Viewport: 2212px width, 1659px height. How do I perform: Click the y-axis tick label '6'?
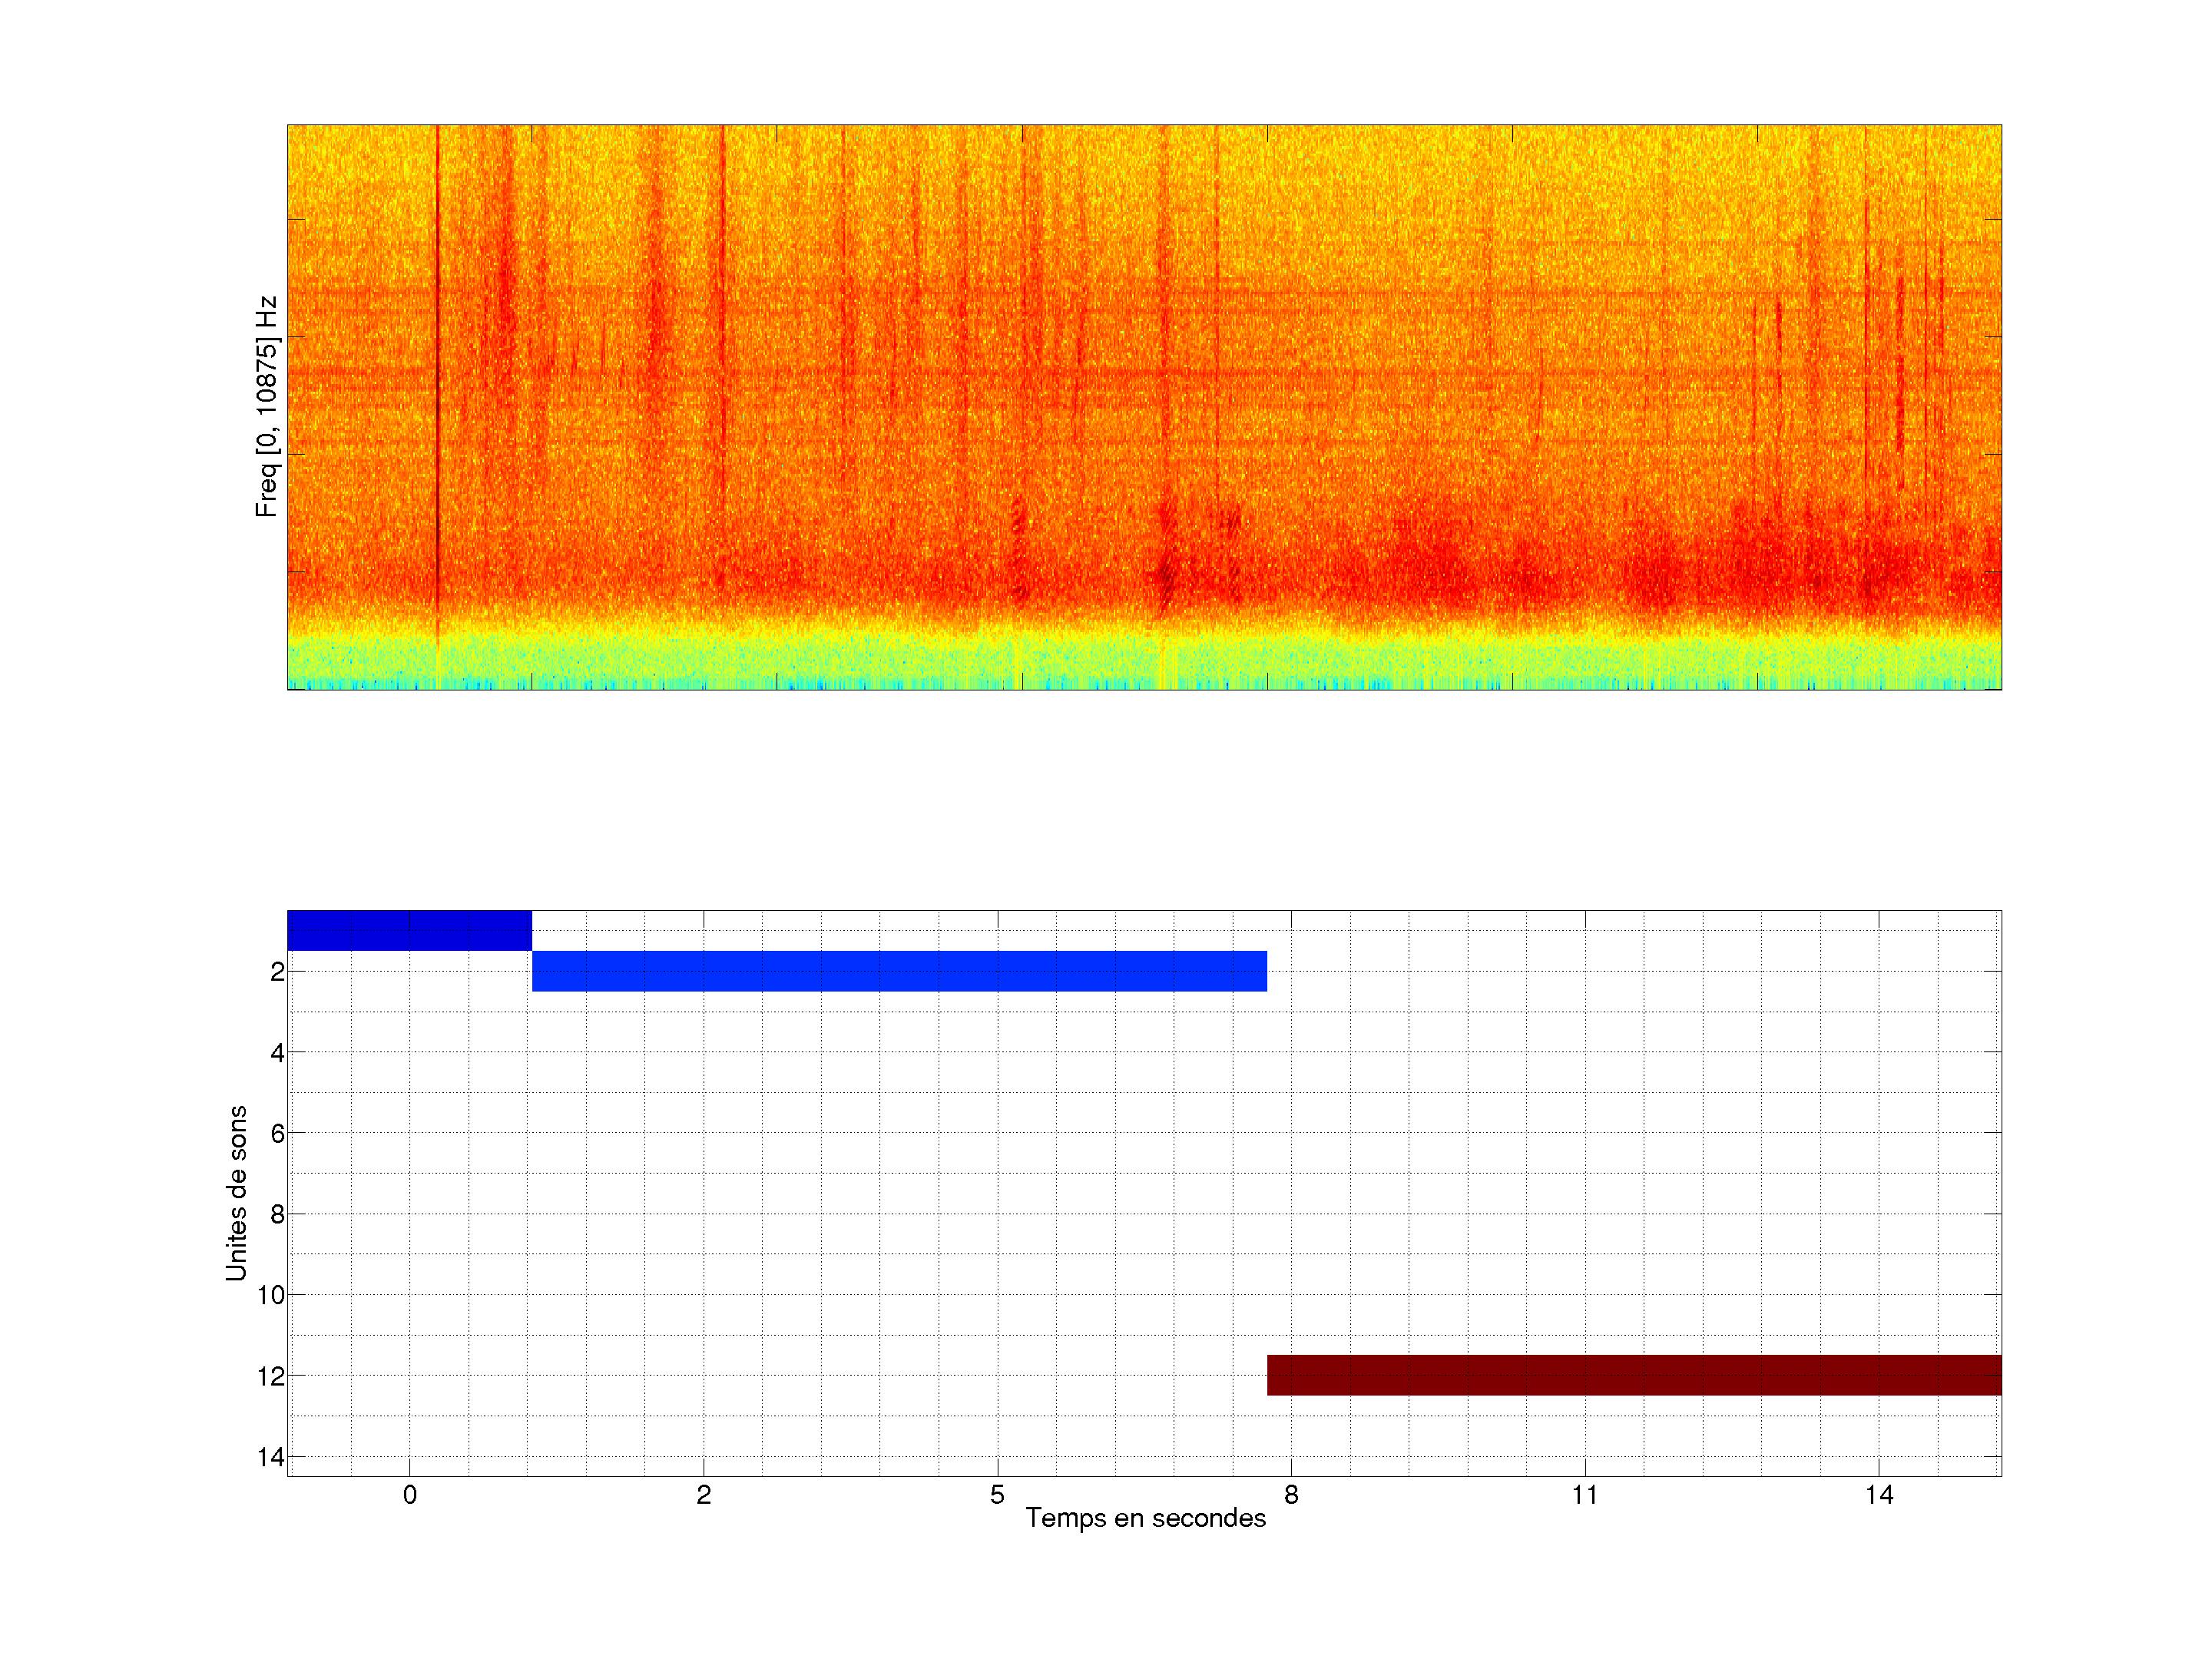[x=277, y=1134]
